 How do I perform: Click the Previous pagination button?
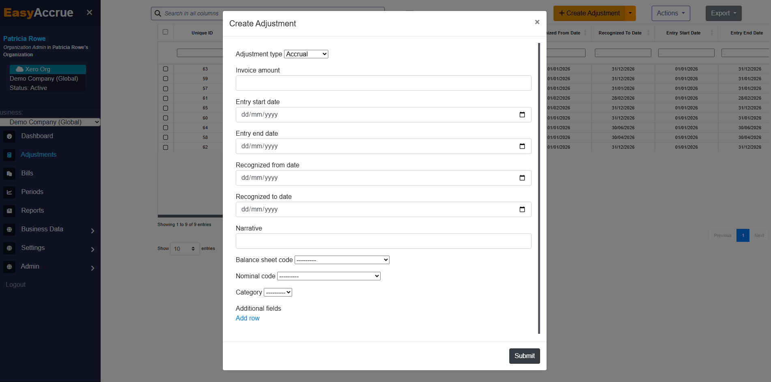[722, 235]
